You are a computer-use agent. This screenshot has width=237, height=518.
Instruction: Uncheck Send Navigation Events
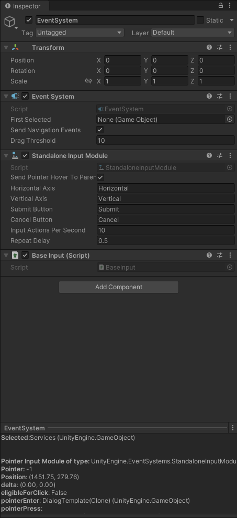pos(100,130)
